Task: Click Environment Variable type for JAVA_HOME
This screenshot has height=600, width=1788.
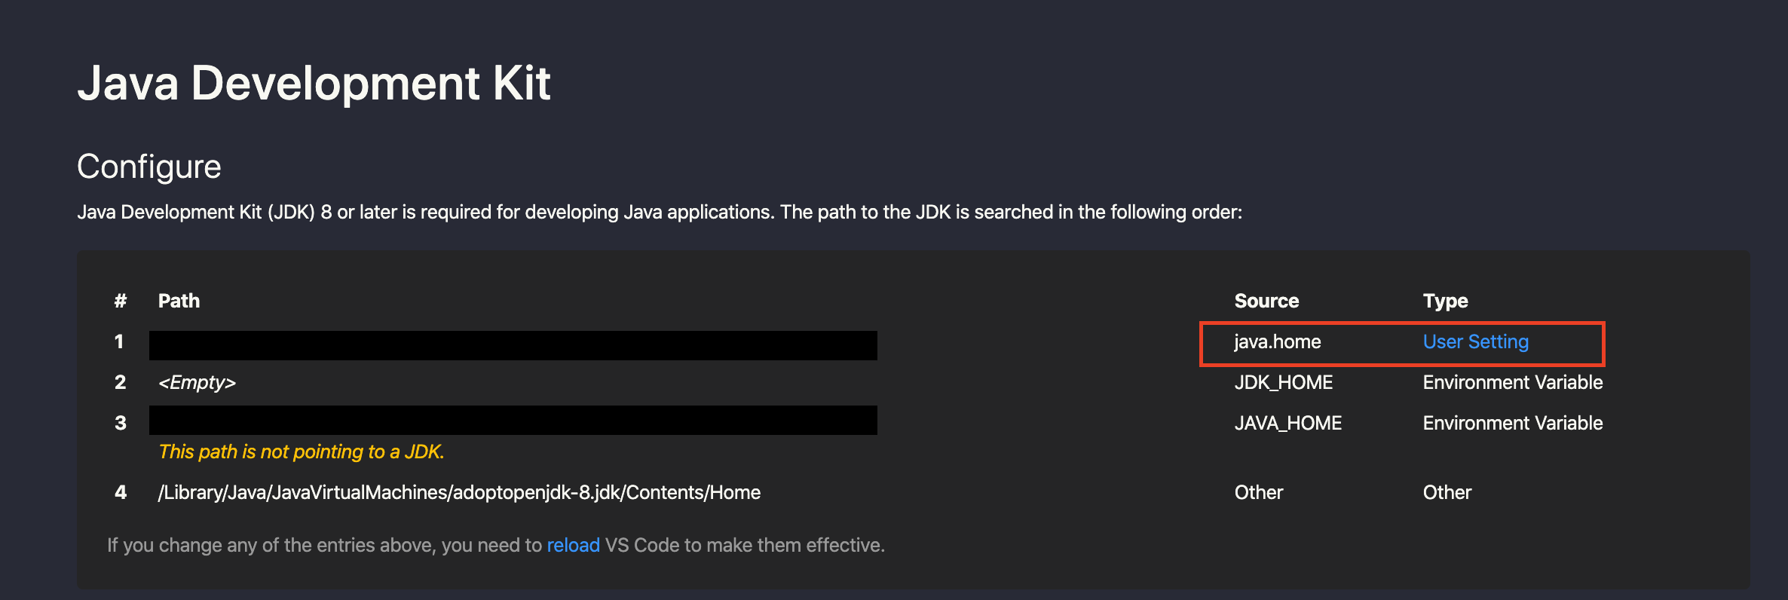Action: coord(1512,424)
